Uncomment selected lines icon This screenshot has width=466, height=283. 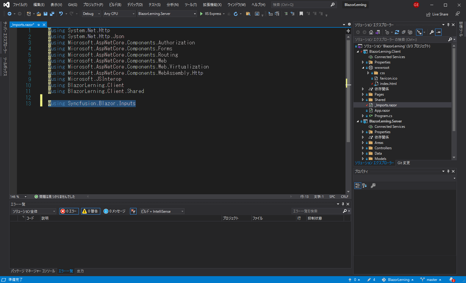293,14
